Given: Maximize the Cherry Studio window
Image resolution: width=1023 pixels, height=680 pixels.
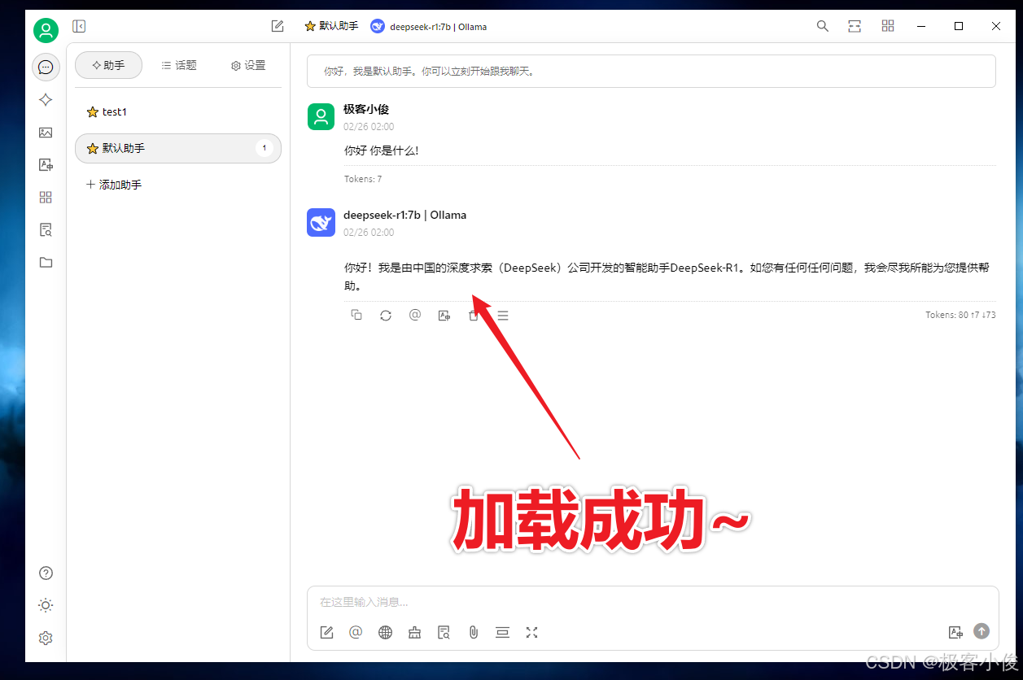Looking at the screenshot, I should click(959, 26).
